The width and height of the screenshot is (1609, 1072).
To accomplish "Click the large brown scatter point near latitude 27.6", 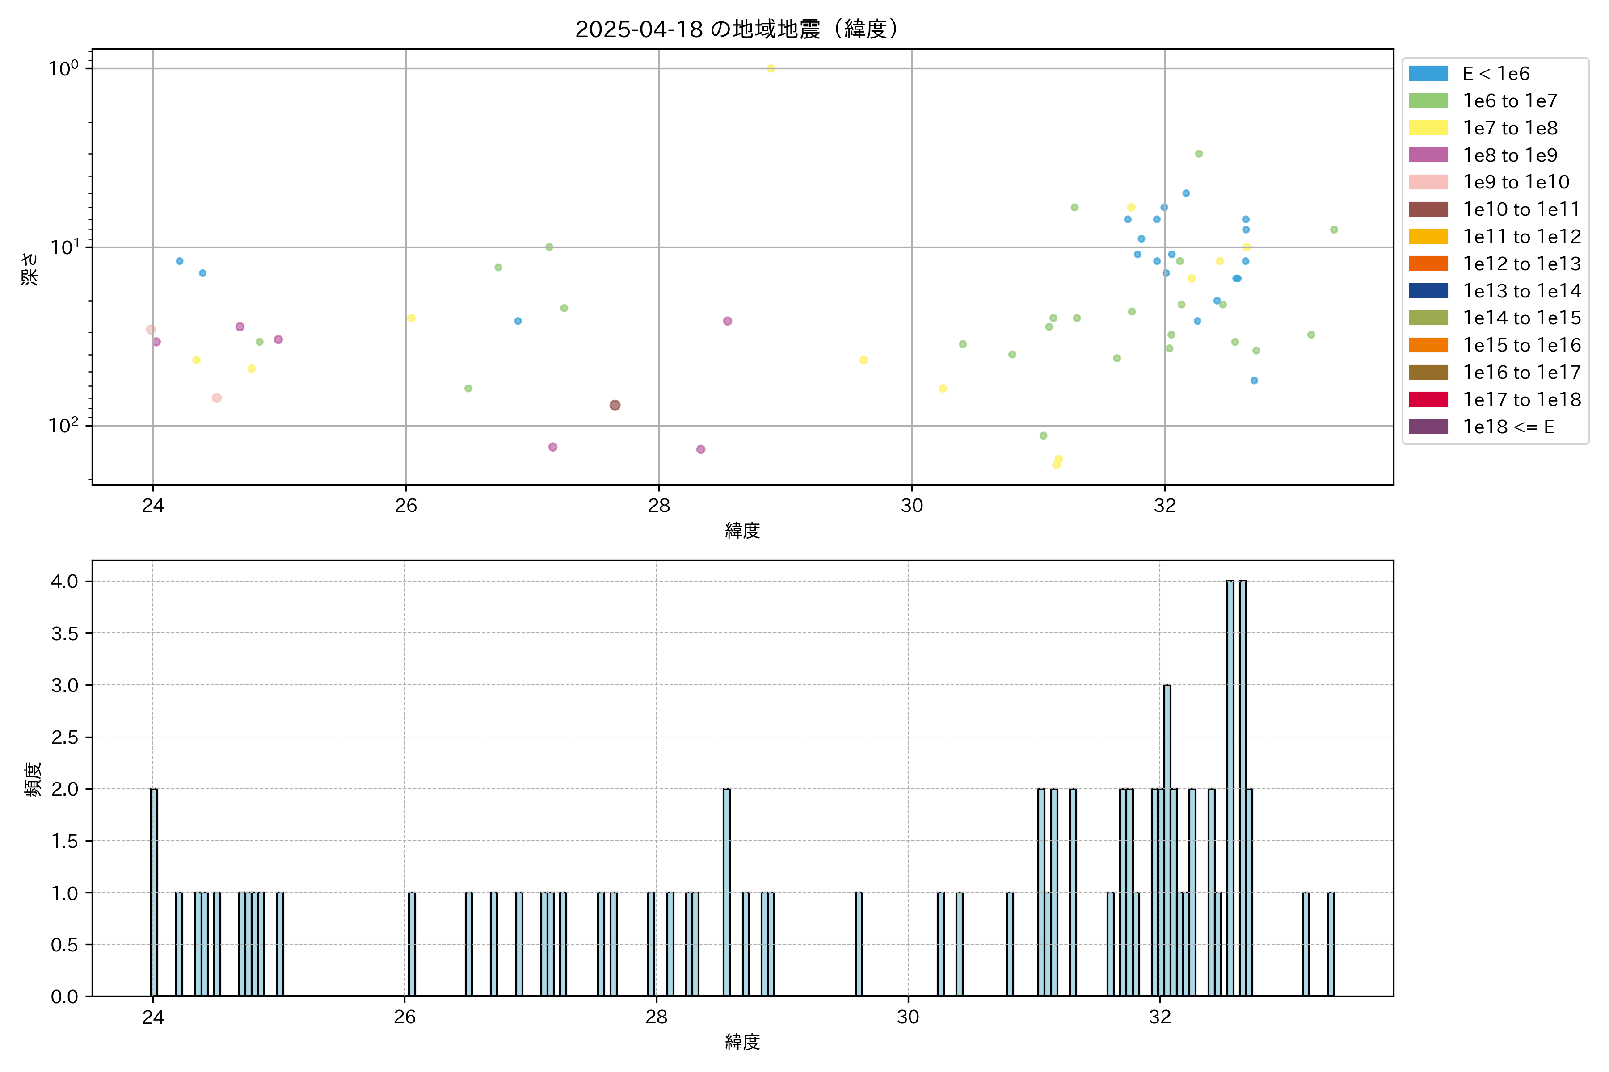I will click(615, 406).
